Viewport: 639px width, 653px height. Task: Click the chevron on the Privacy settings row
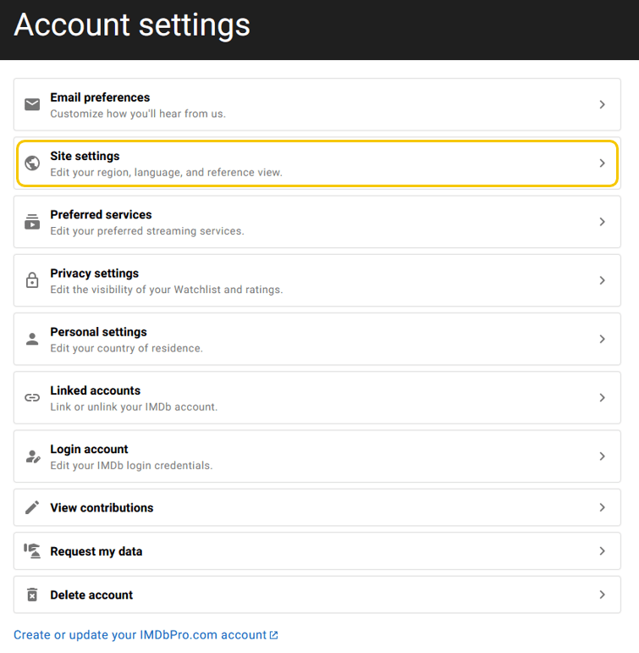pyautogui.click(x=602, y=280)
